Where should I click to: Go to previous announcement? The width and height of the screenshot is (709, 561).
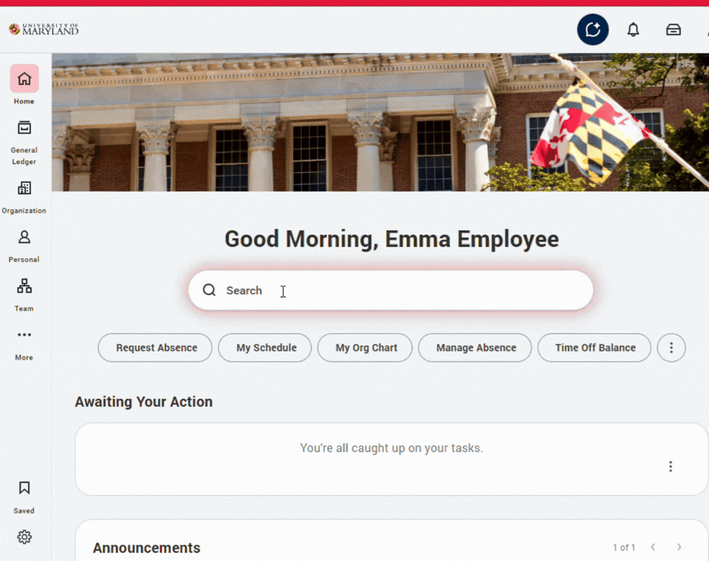653,547
